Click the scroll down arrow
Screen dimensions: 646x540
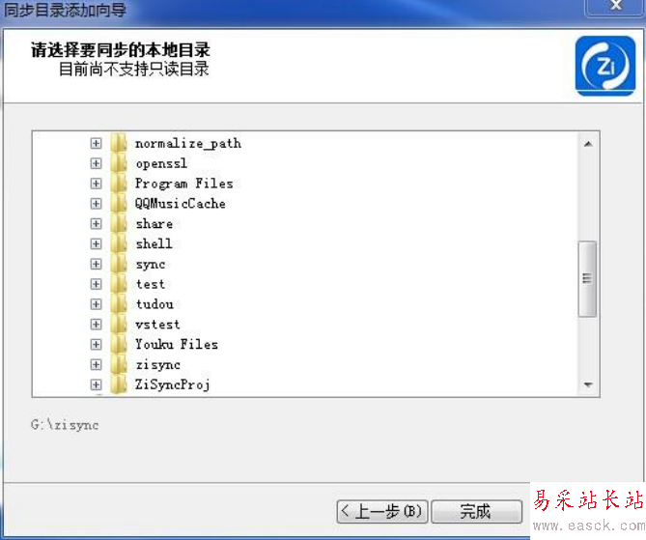588,384
